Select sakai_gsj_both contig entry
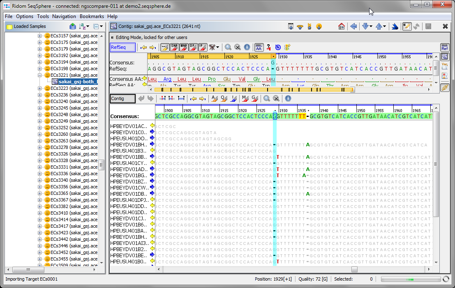 (x=78, y=82)
